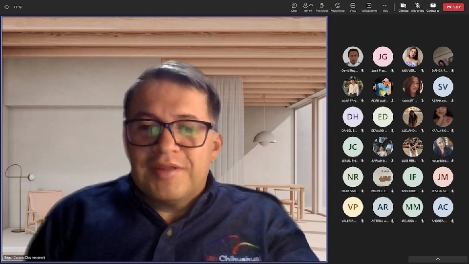
Task: Click the muted mic icon beside KARLA NO
Action: click(x=452, y=131)
